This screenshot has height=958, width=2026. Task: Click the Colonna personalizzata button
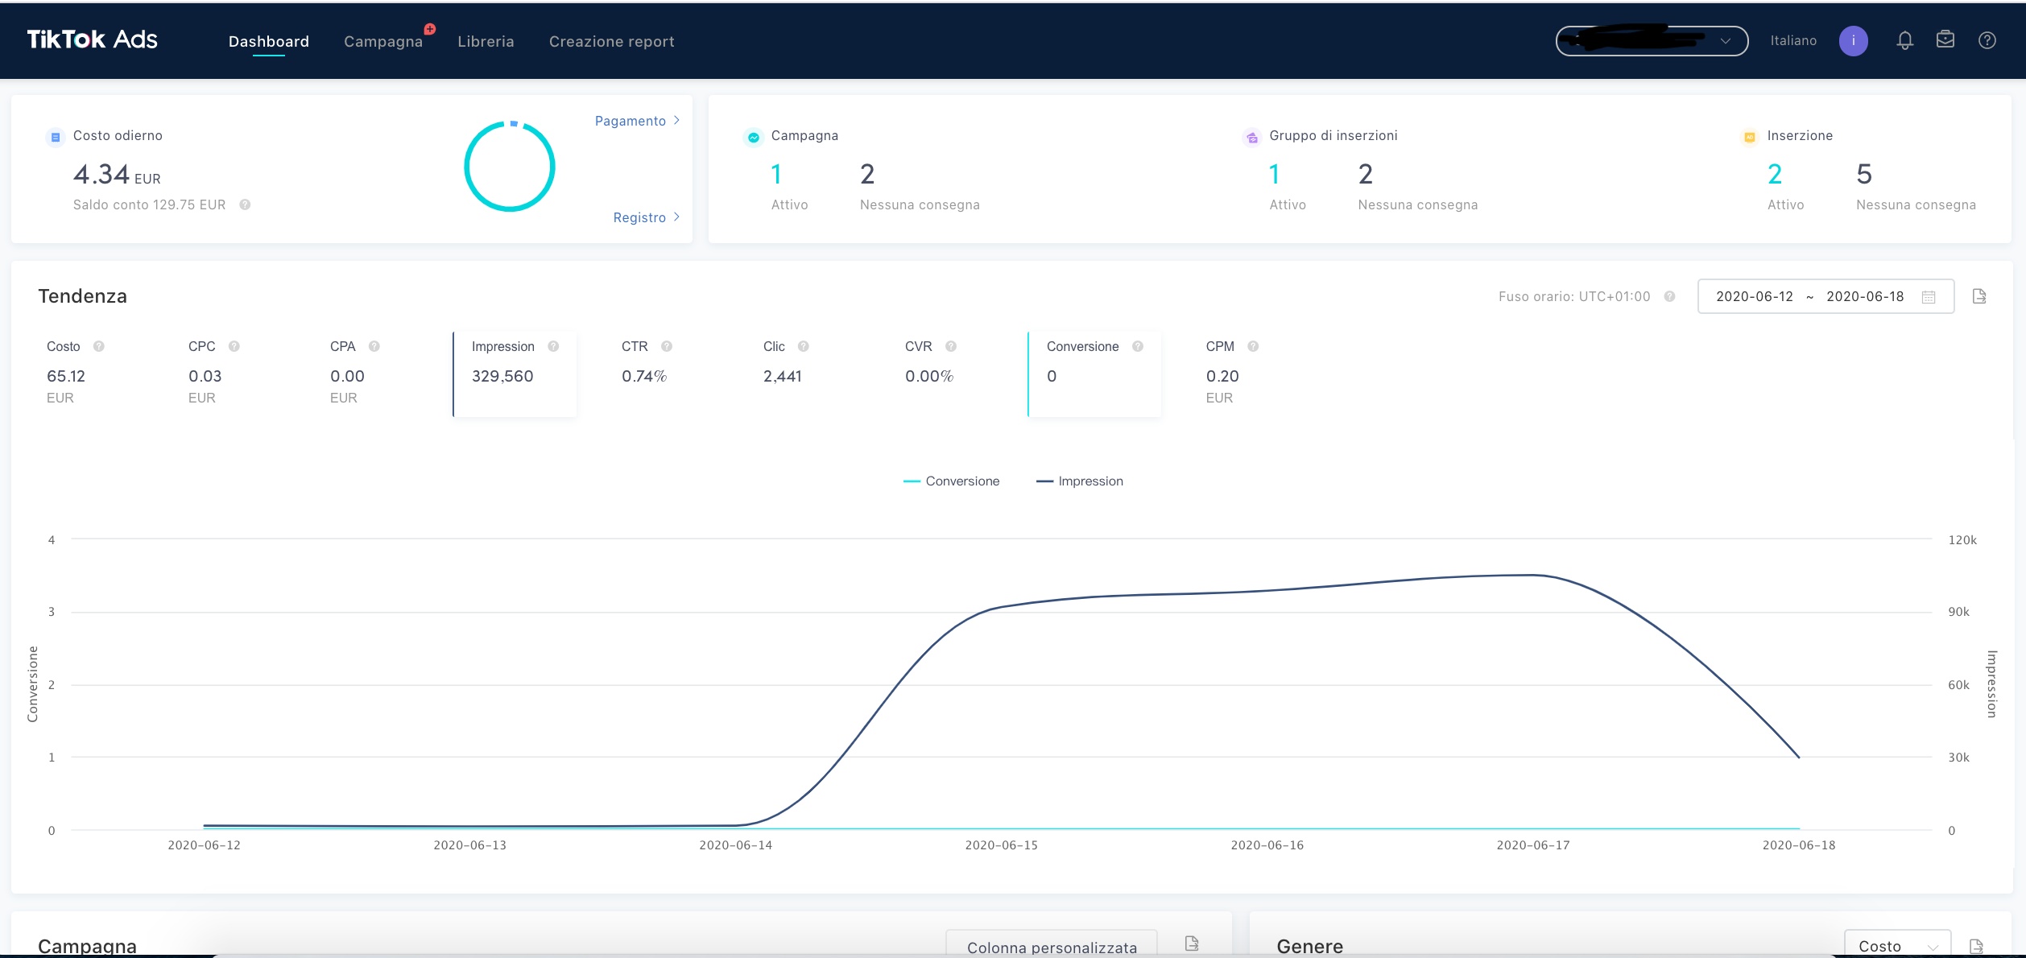coord(1052,947)
